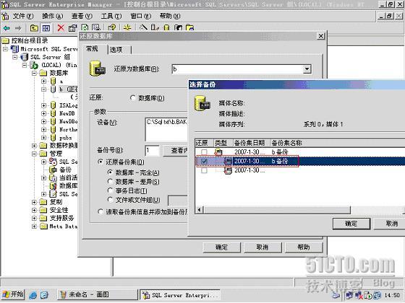This screenshot has height=303, width=405.
Task: Expand the 数据转换服务 folder node
Action: [35, 146]
